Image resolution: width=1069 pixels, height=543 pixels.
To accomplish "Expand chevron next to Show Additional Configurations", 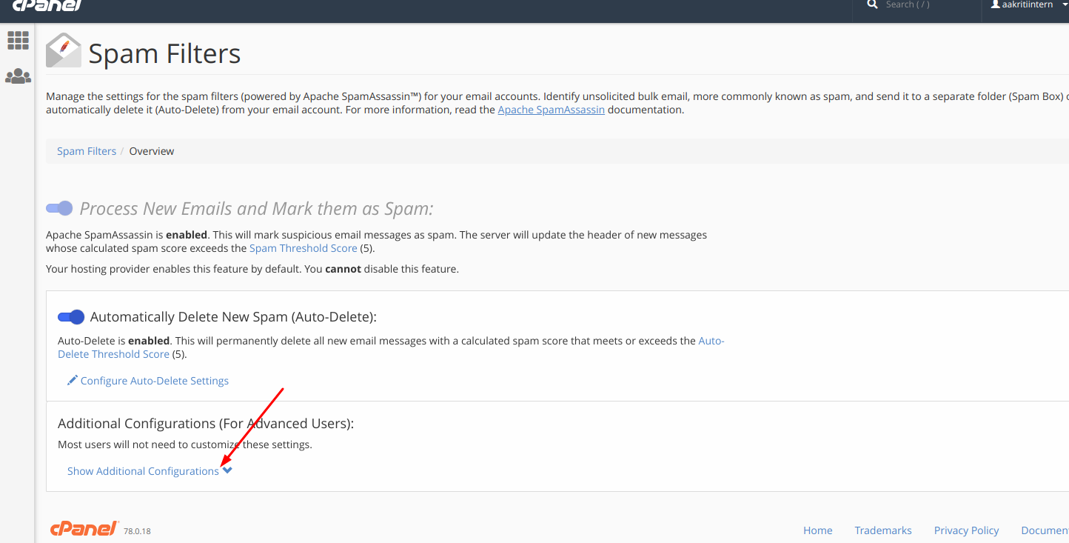I will [227, 470].
